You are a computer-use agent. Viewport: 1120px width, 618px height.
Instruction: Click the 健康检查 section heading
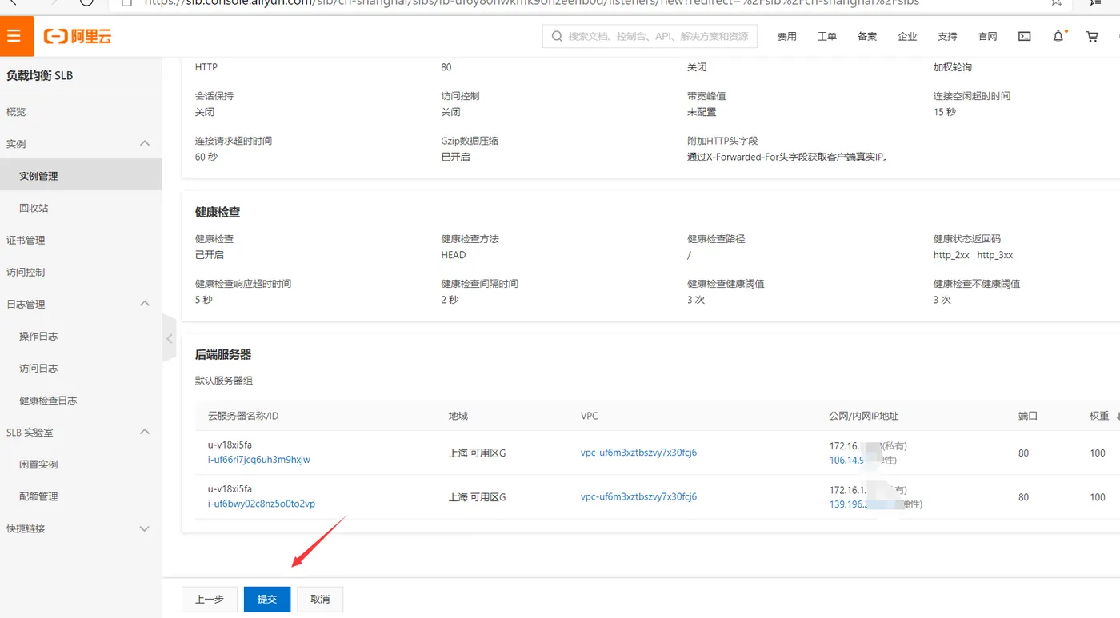pyautogui.click(x=218, y=212)
